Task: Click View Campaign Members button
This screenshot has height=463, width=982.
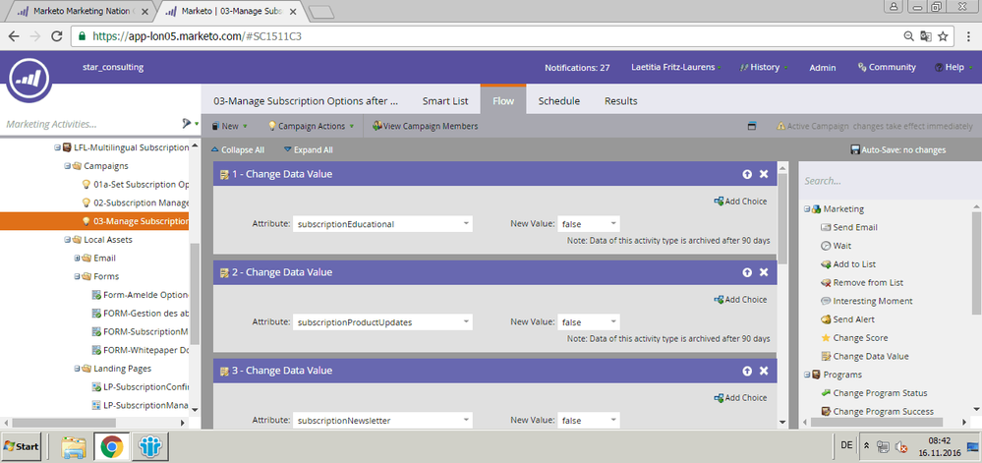Action: pos(425,126)
